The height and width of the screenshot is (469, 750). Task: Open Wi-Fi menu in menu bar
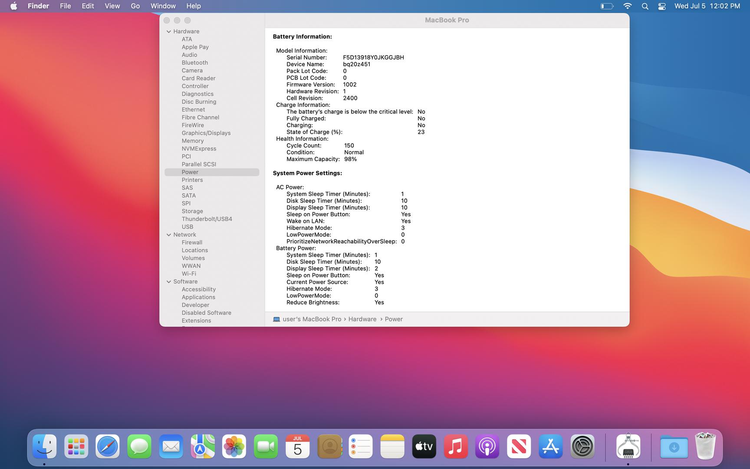(628, 6)
